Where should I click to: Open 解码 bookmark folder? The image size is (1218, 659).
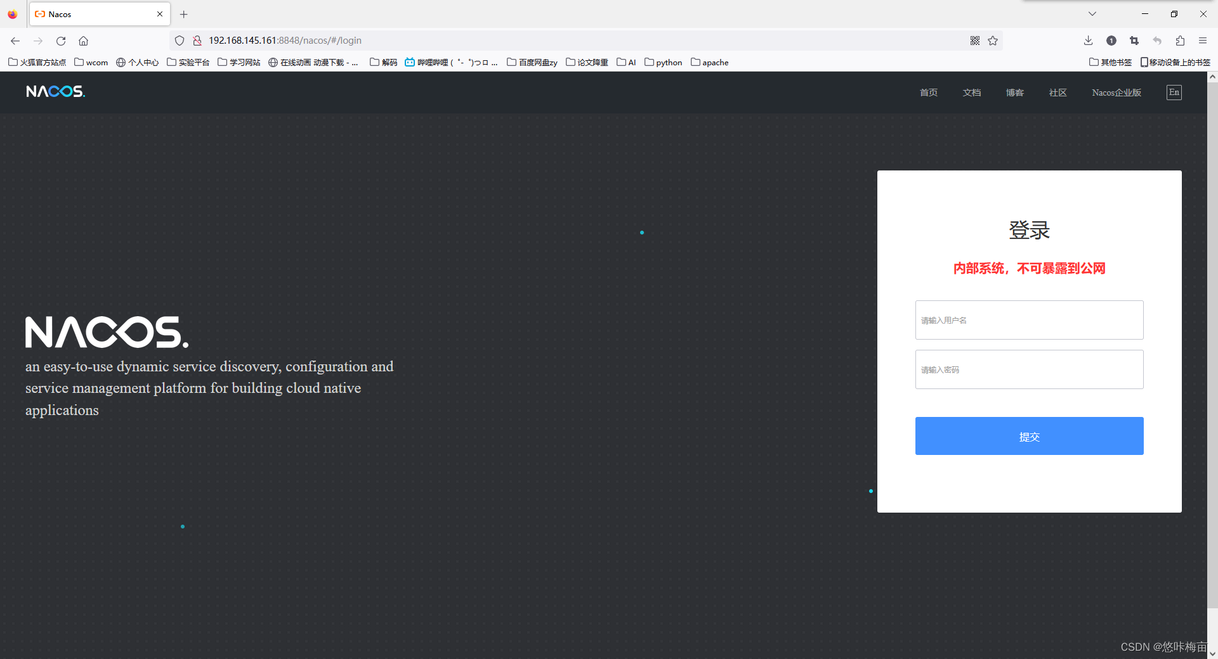click(x=383, y=62)
